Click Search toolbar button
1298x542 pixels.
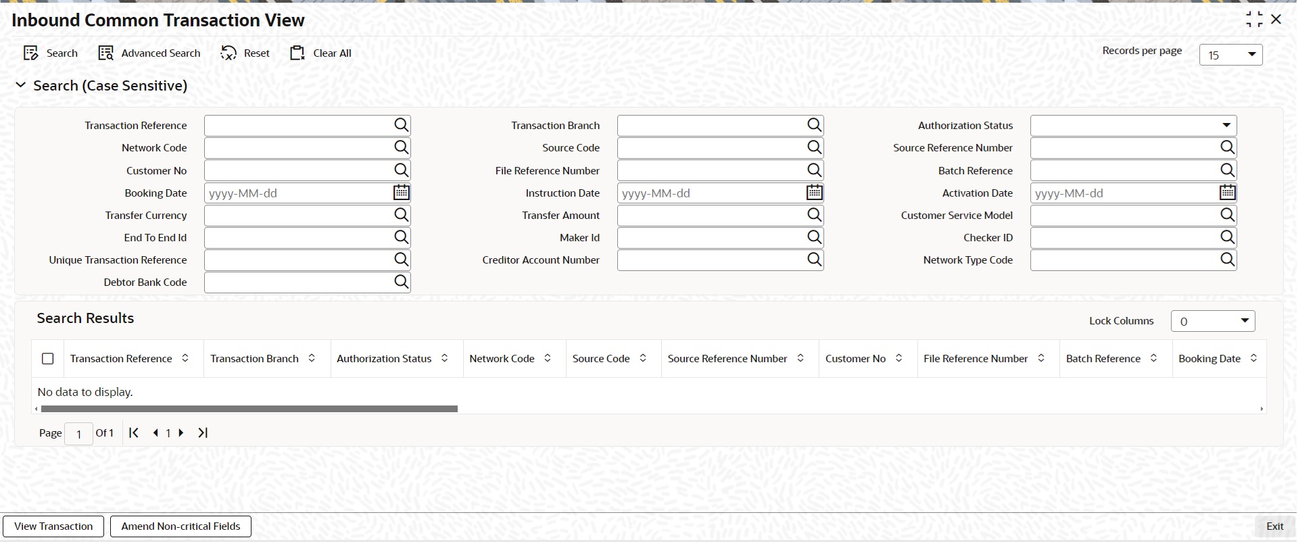(51, 53)
